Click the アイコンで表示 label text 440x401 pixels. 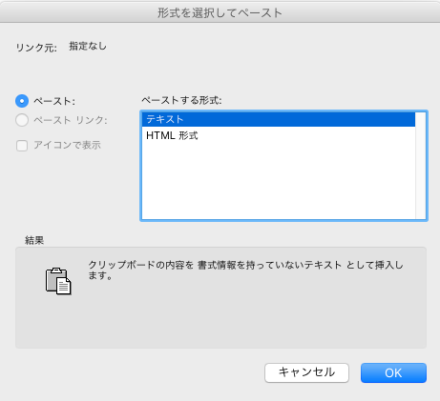(x=68, y=145)
